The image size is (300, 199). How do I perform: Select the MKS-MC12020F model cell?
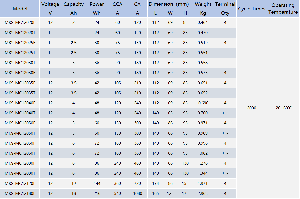20,23
